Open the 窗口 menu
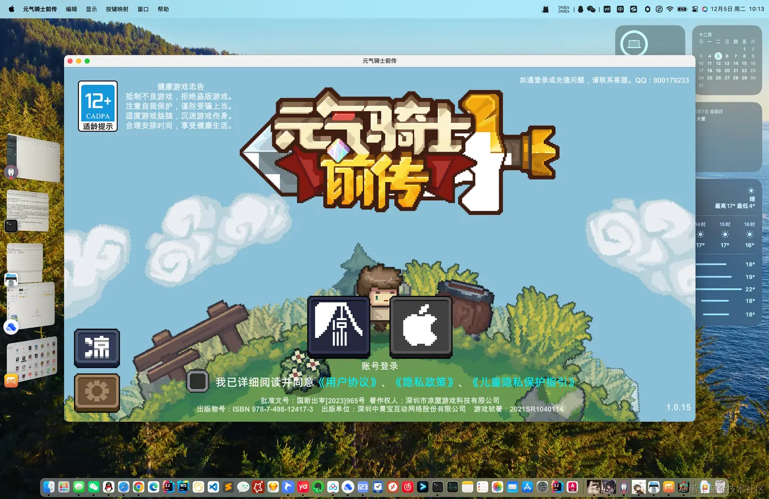769x499 pixels. (x=143, y=9)
